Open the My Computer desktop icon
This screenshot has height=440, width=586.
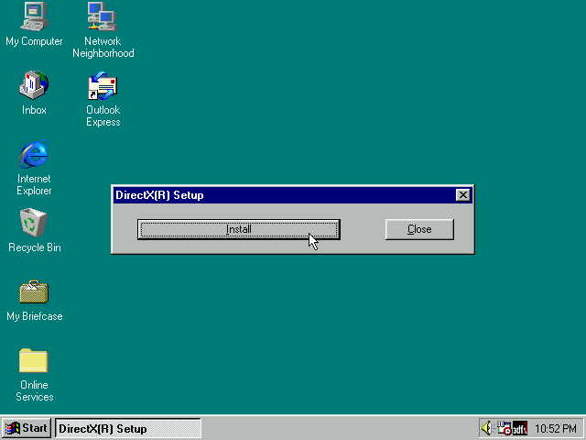[34, 16]
